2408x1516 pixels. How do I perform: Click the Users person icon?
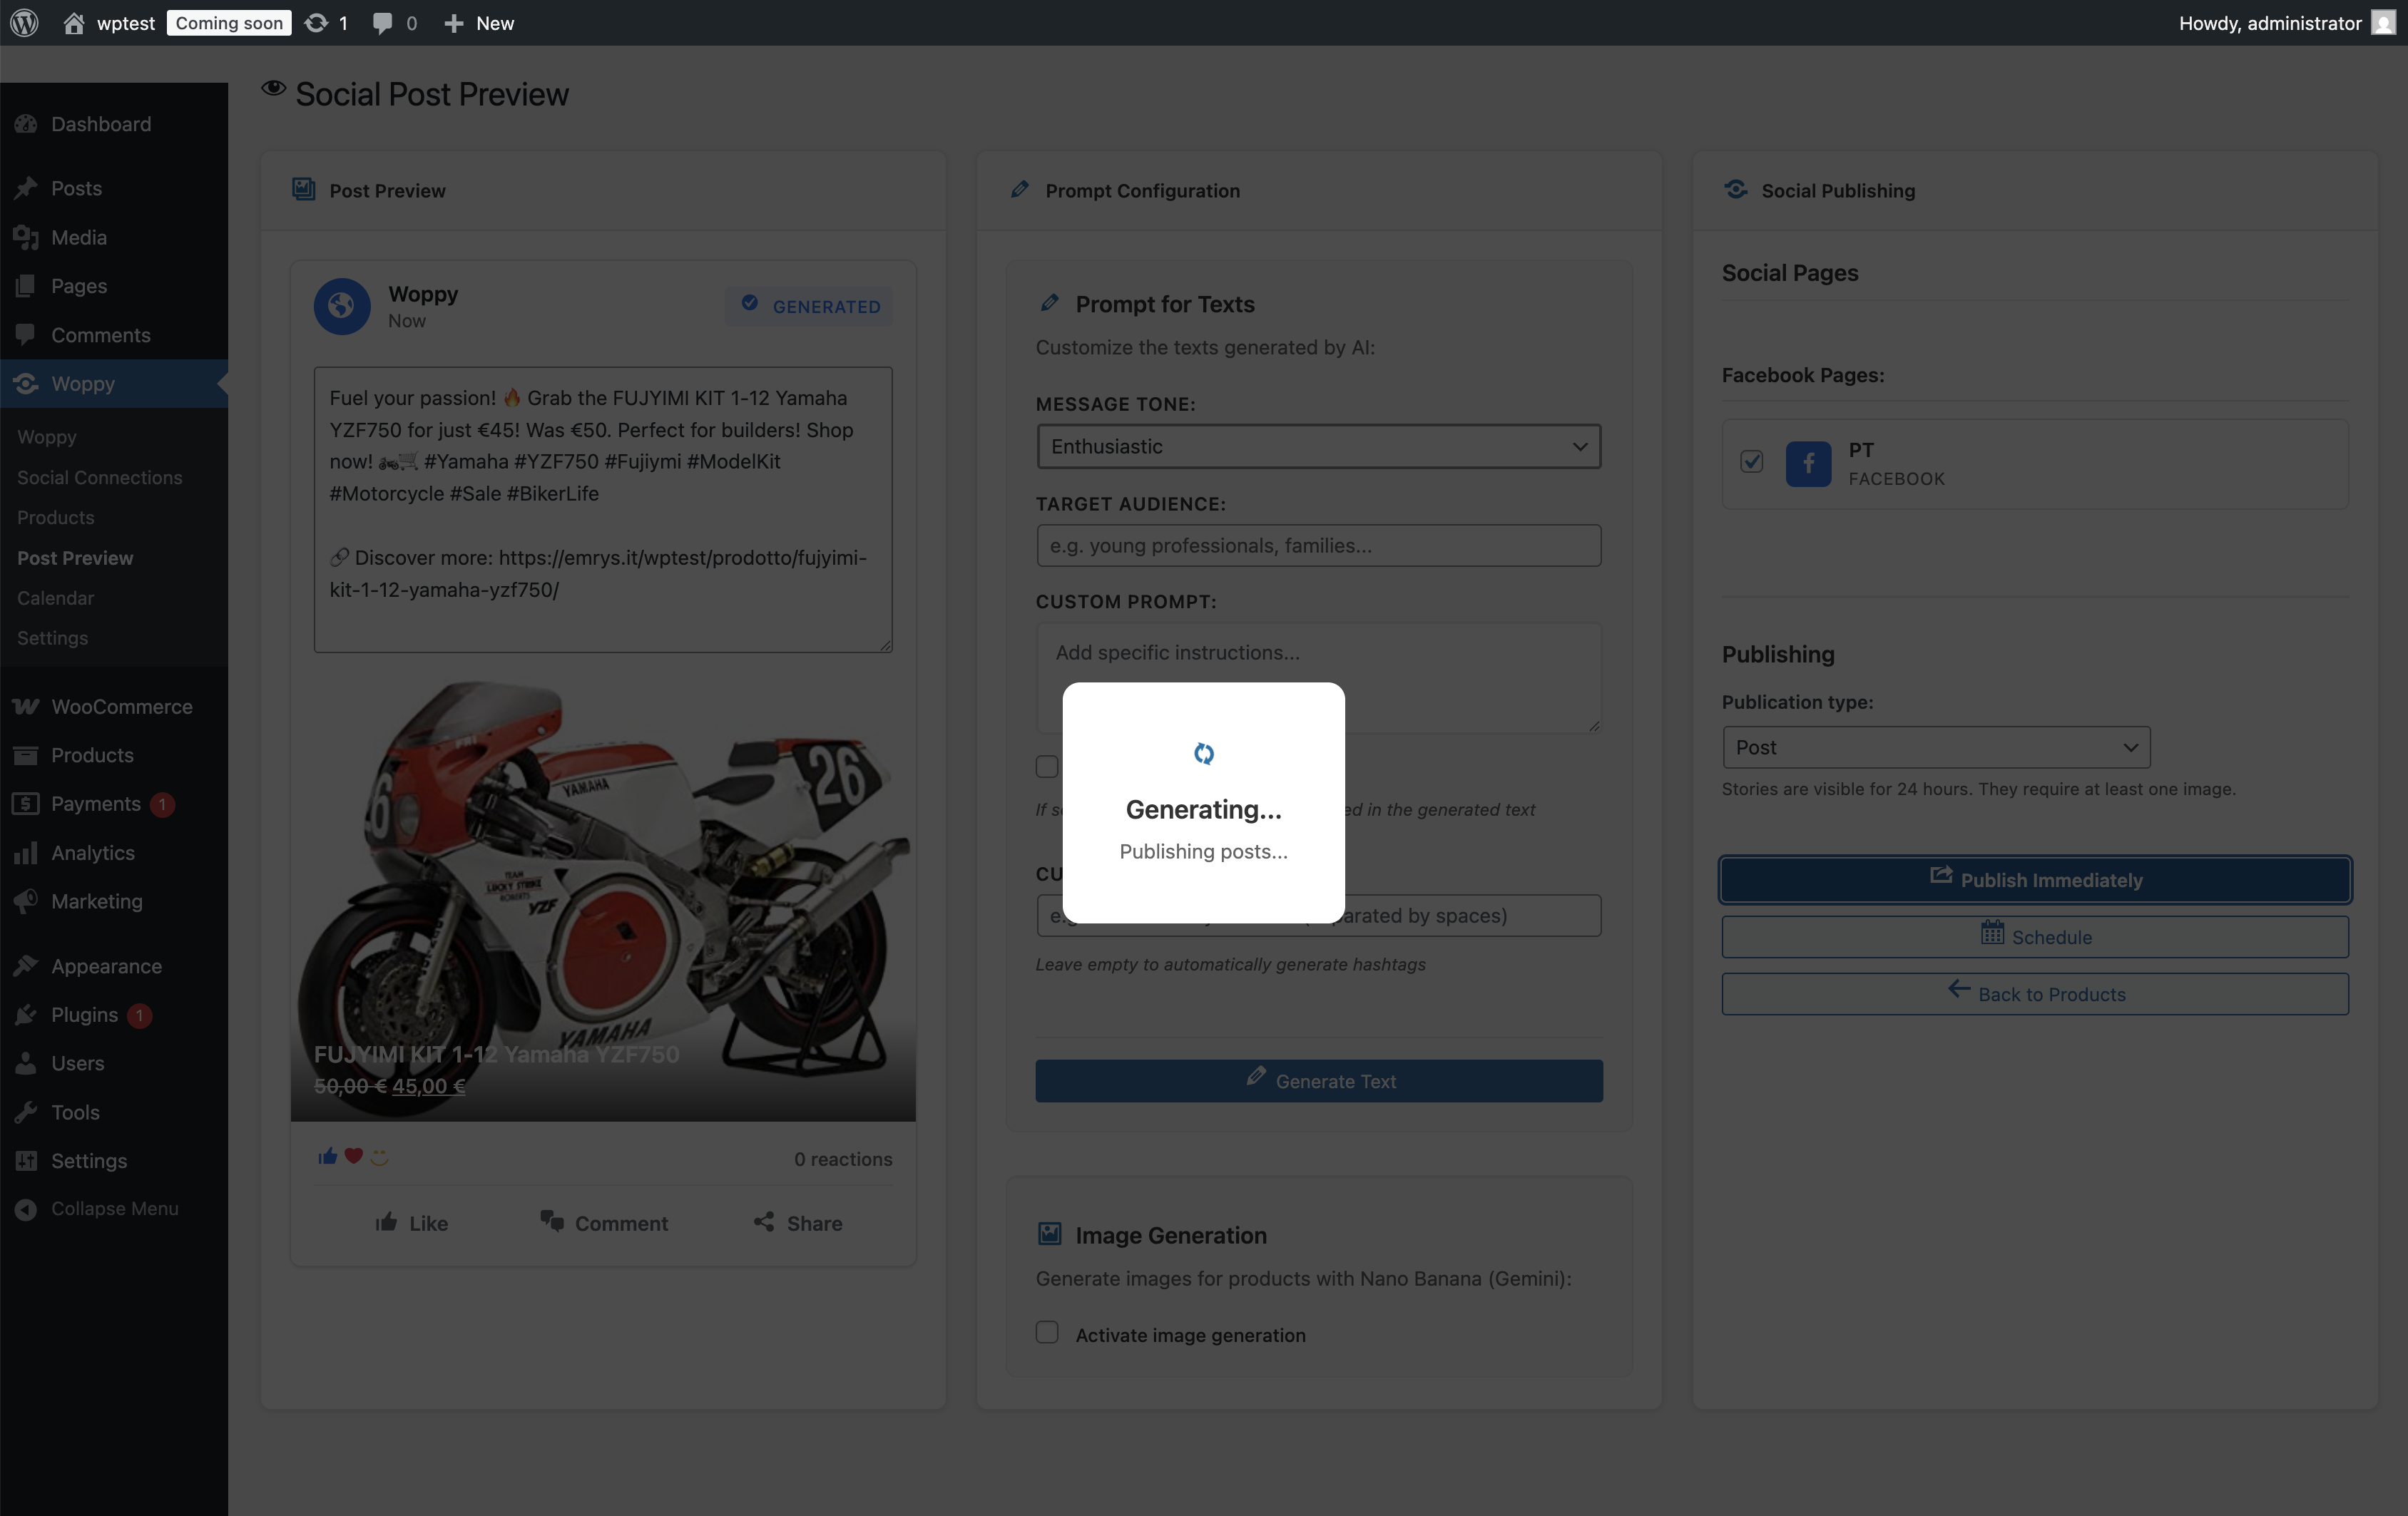point(26,1063)
